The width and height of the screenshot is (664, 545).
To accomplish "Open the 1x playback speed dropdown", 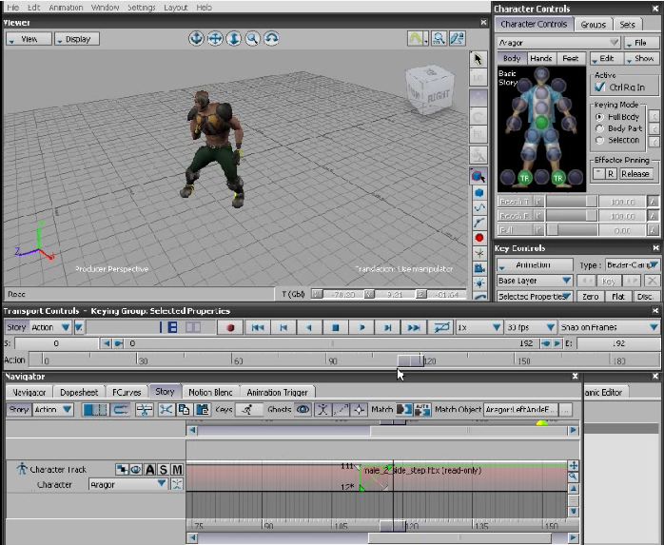I will (x=478, y=328).
